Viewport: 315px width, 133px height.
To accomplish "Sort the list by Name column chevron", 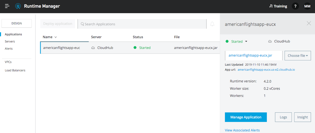I will pos(55,37).
